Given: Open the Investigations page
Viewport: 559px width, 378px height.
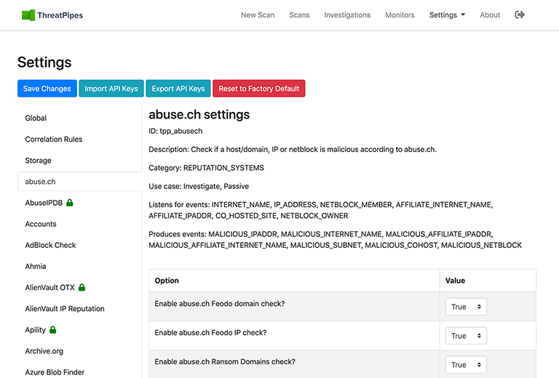Looking at the screenshot, I should pos(347,15).
